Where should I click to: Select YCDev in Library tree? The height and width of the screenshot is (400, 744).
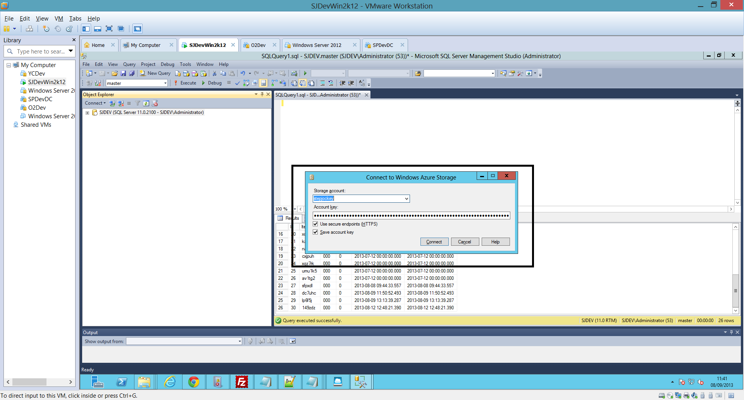pos(36,74)
